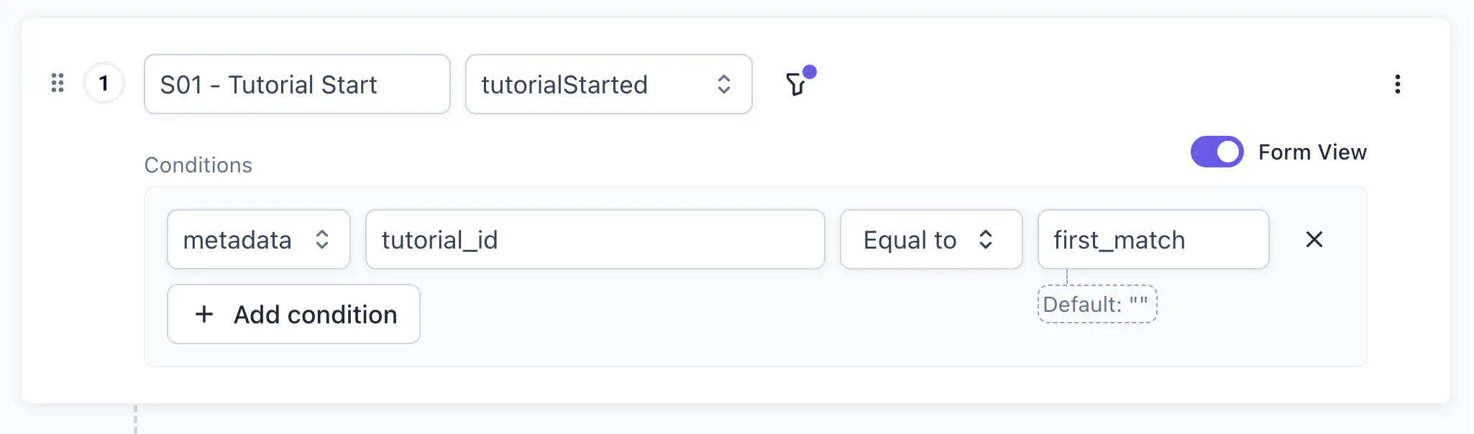The width and height of the screenshot is (1474, 434).
Task: Open the tutorialStarted event dropdown
Action: pos(608,85)
